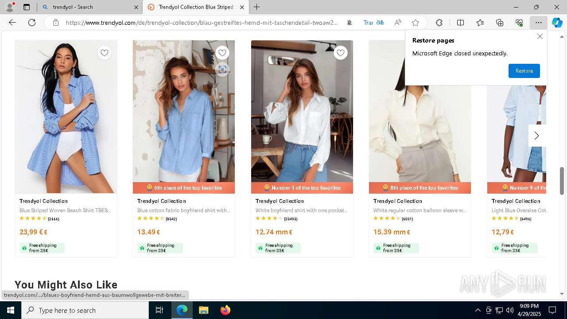
Task: View site information lock icon
Action: (x=56, y=23)
